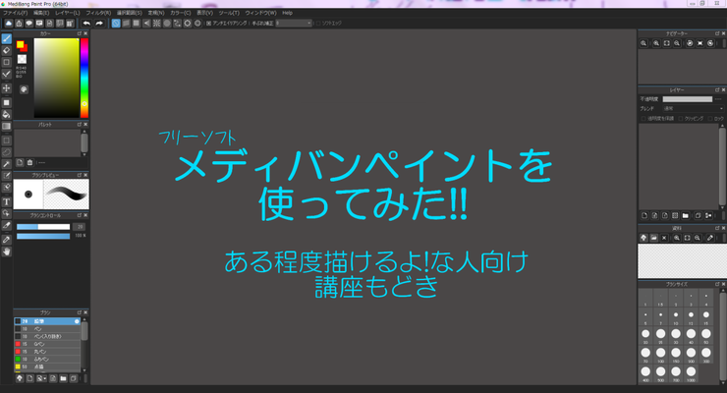This screenshot has width=727, height=393.
Task: Toggle the anti-aliasing checkbox
Action: [x=208, y=24]
